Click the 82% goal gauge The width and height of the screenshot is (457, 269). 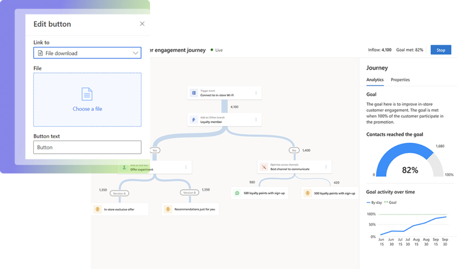pyautogui.click(x=409, y=163)
